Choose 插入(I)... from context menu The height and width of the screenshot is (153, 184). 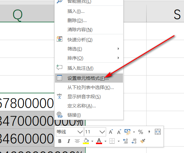(x=89, y=11)
